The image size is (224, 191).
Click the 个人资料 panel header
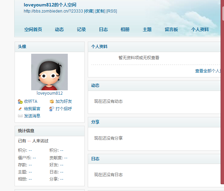pyautogui.click(x=154, y=47)
